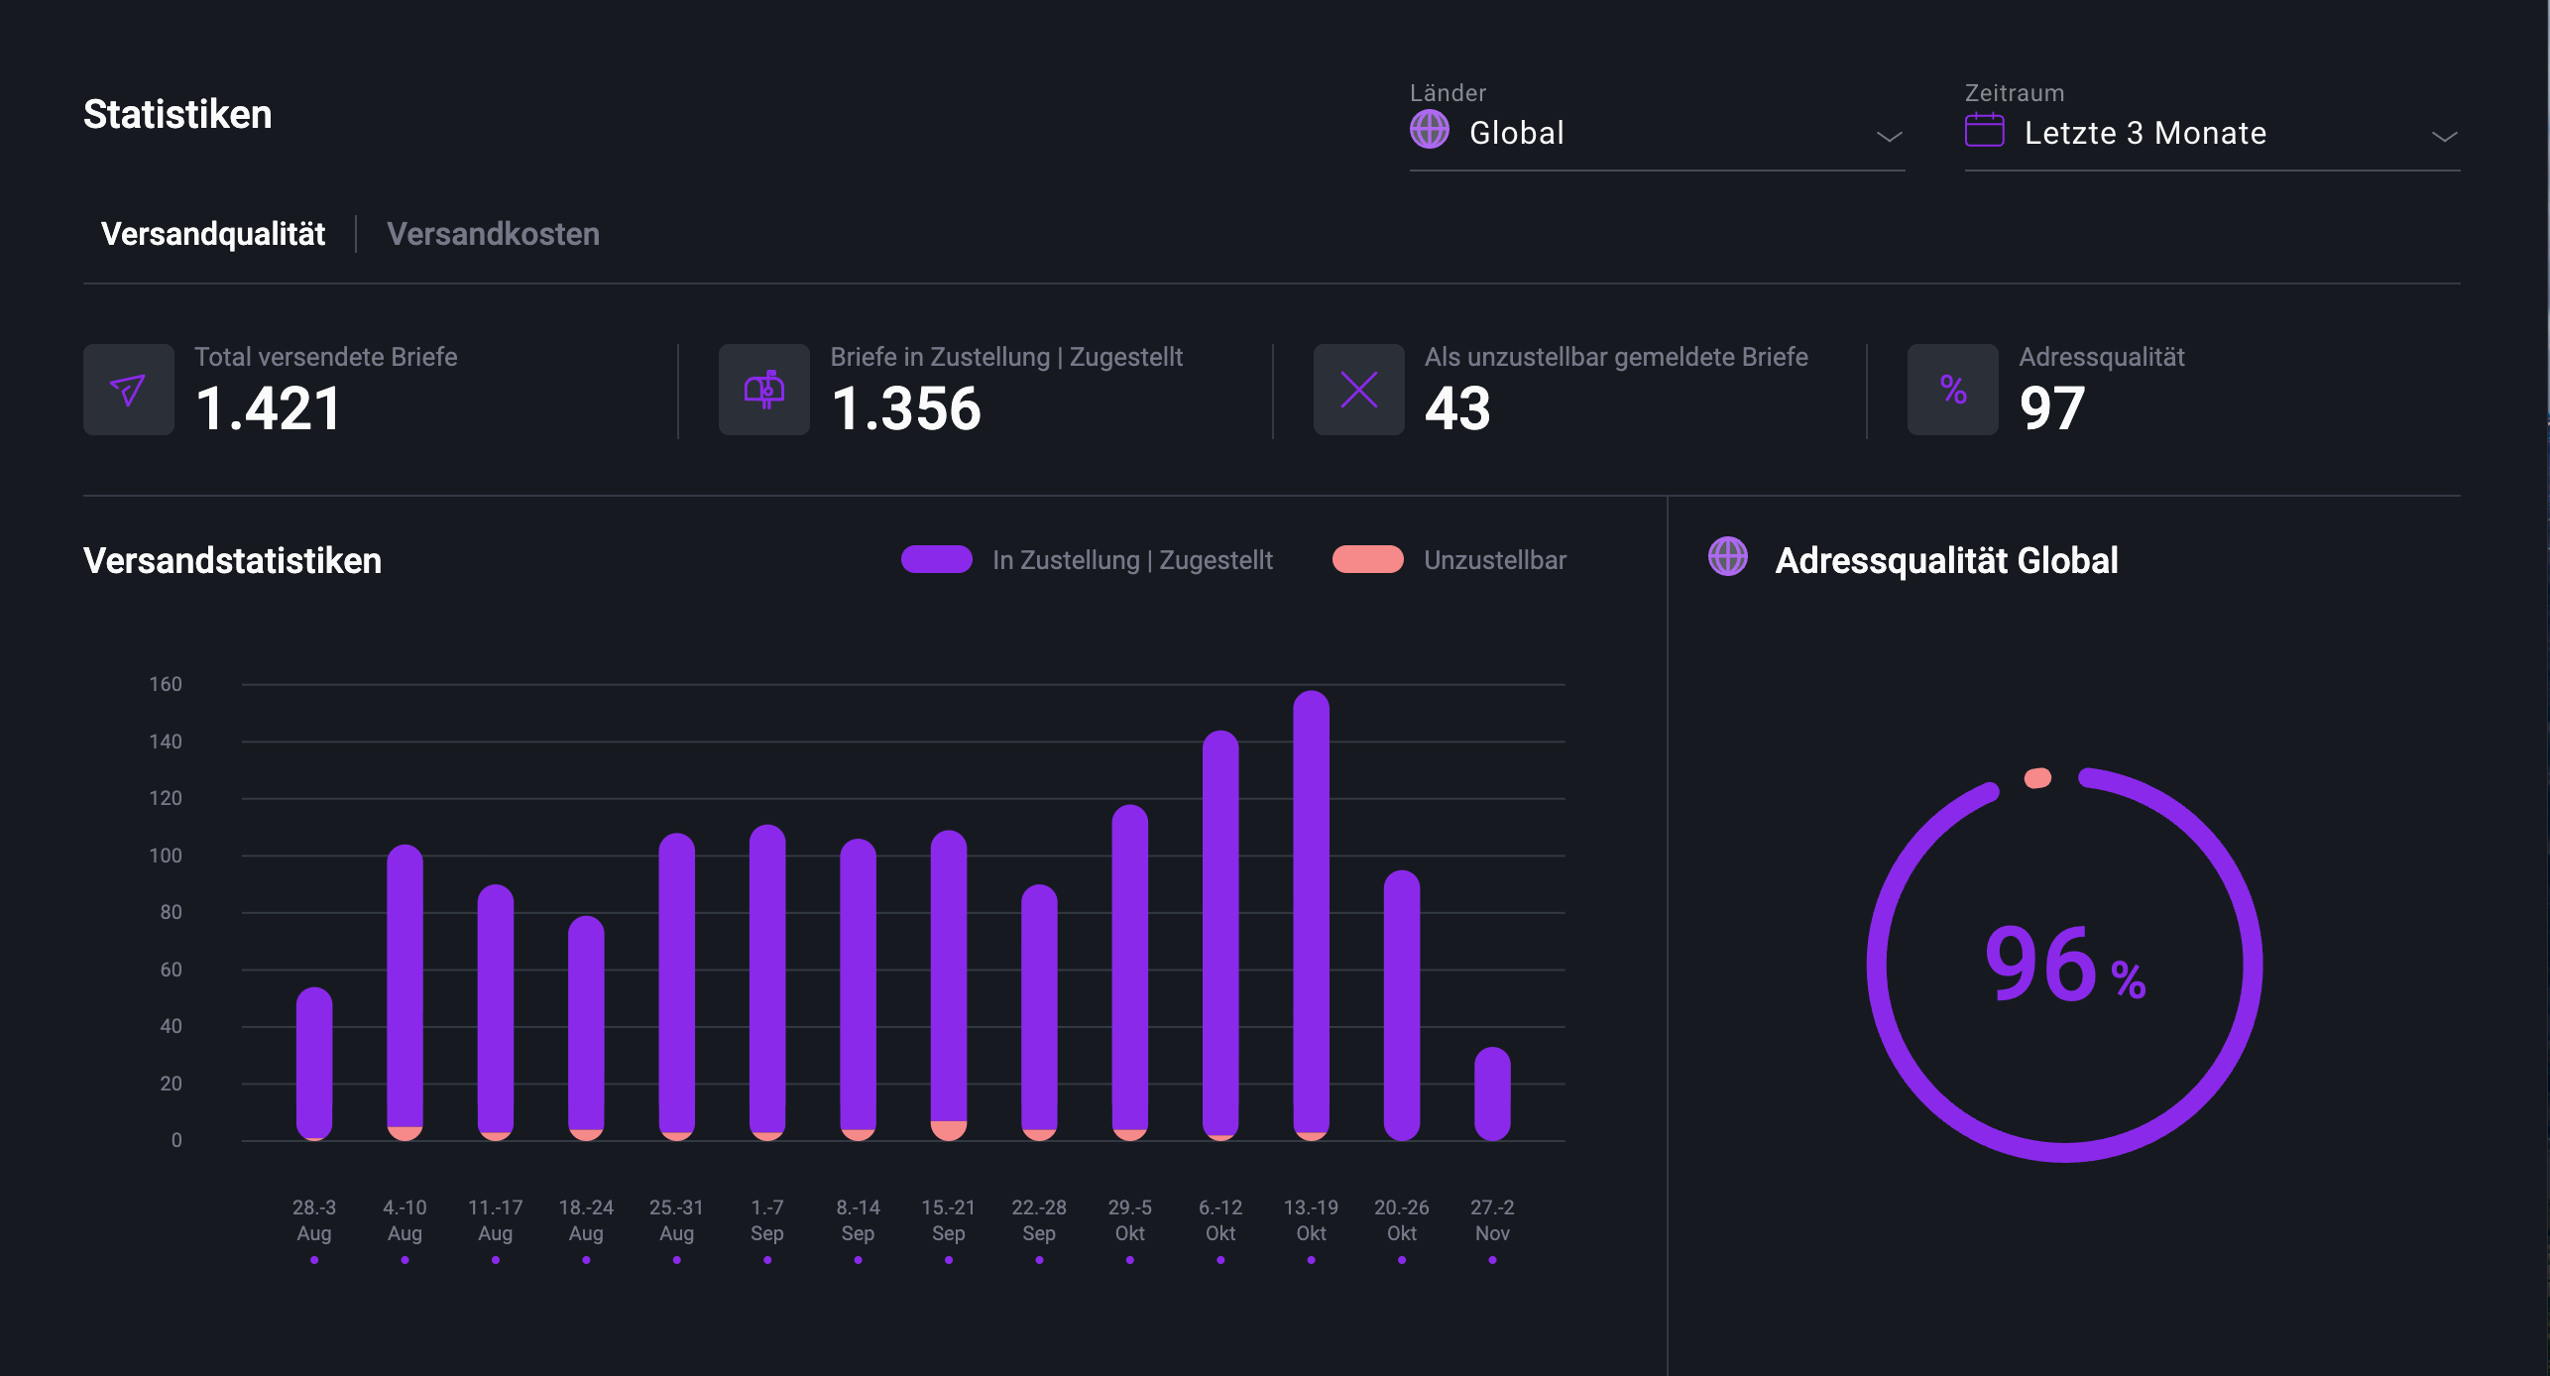The height and width of the screenshot is (1376, 2550).
Task: Click the percent Adressqualität icon
Action: point(1952,390)
